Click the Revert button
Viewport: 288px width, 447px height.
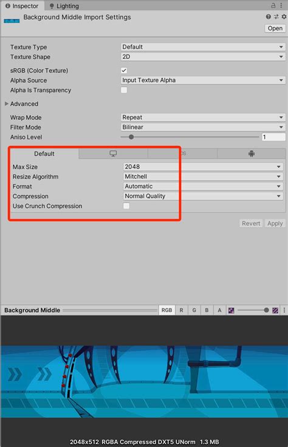coord(251,224)
